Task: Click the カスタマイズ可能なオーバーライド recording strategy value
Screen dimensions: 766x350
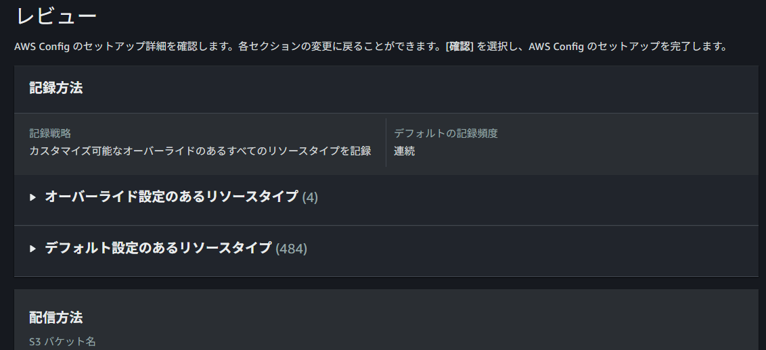Action: tap(200, 151)
